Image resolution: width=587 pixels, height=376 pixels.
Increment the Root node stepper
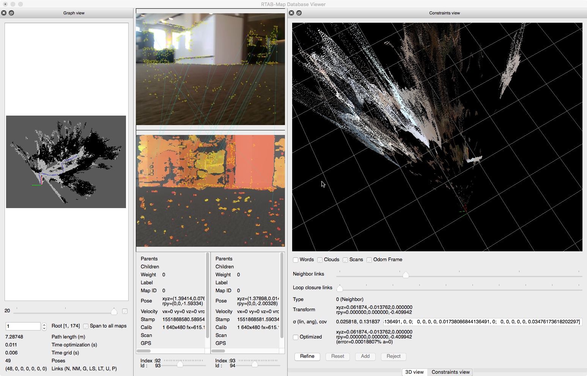[x=44, y=324]
